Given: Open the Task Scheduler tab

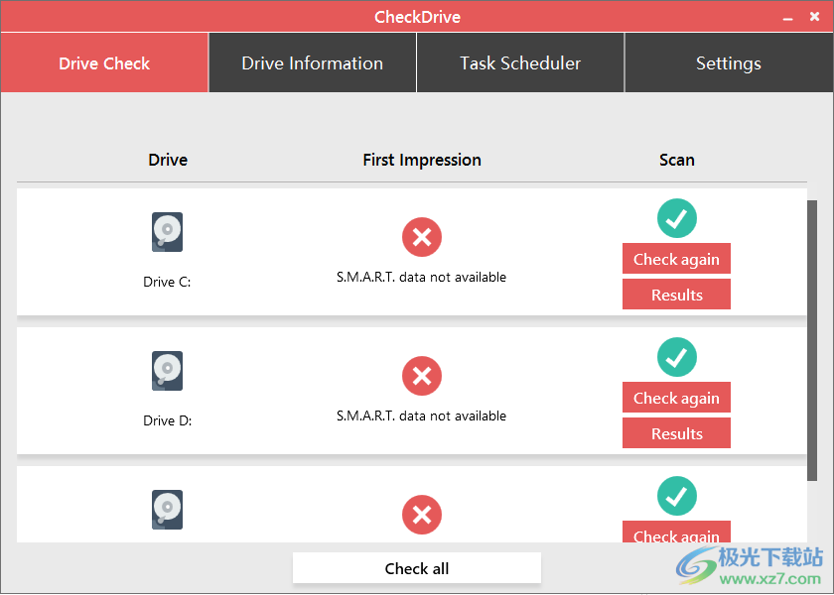Looking at the screenshot, I should pyautogui.click(x=520, y=62).
